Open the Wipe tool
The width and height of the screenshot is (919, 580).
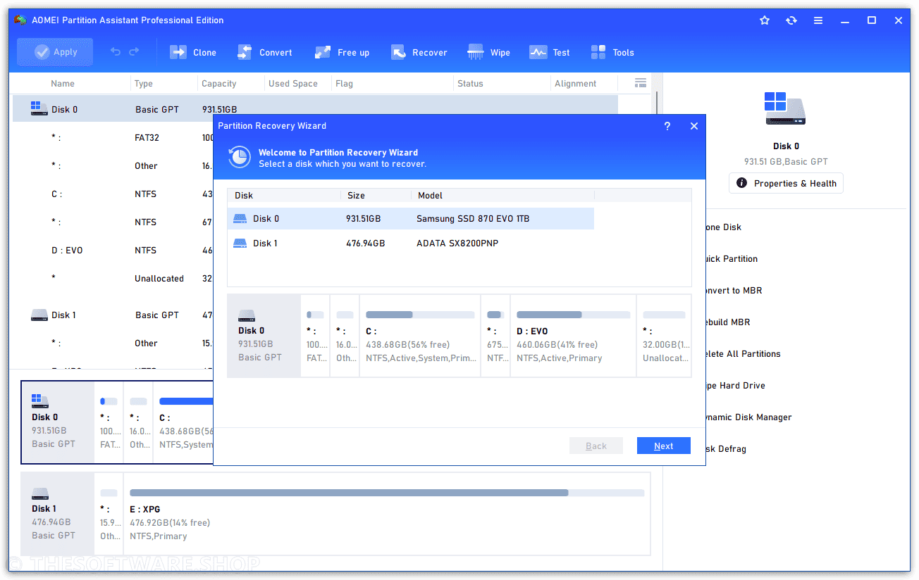click(489, 52)
